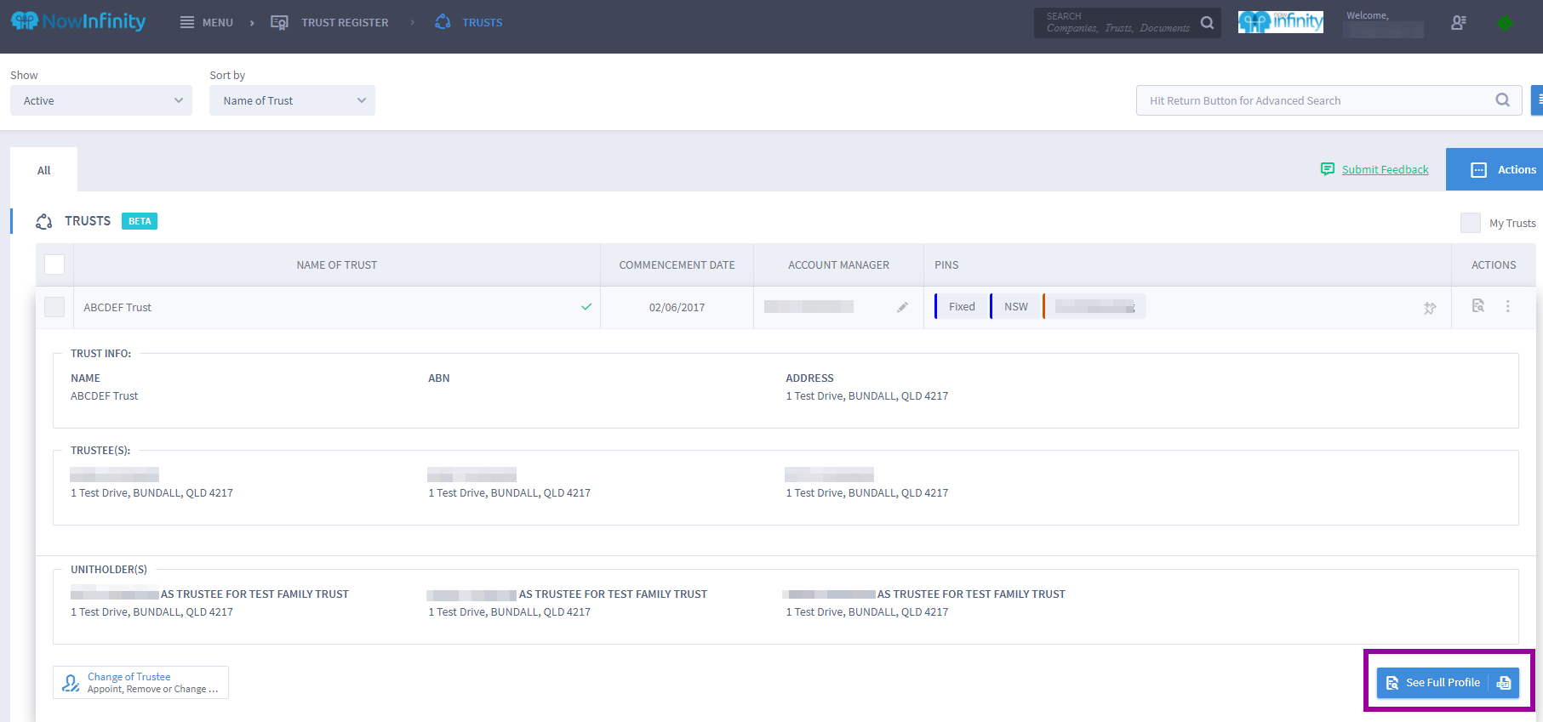The width and height of the screenshot is (1543, 722).
Task: Open the three-dot more actions menu
Action: [x=1508, y=306]
